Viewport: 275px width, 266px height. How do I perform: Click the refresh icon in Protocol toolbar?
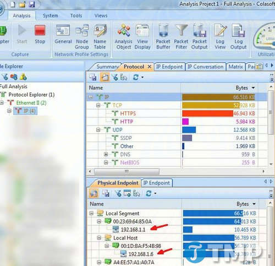[x=136, y=77]
